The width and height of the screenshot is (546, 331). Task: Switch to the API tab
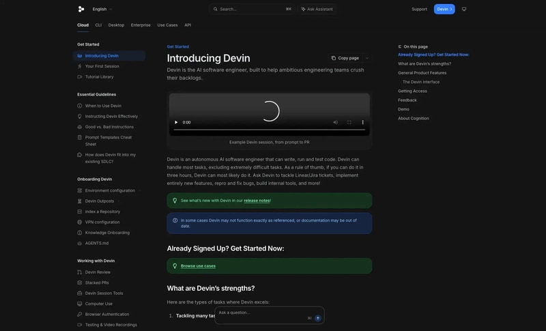pyautogui.click(x=188, y=25)
